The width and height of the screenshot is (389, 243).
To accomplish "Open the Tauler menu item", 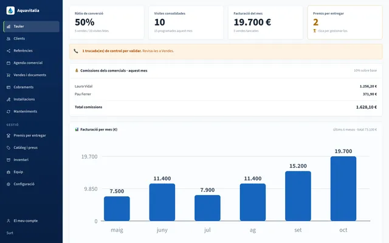I will coord(32,27).
